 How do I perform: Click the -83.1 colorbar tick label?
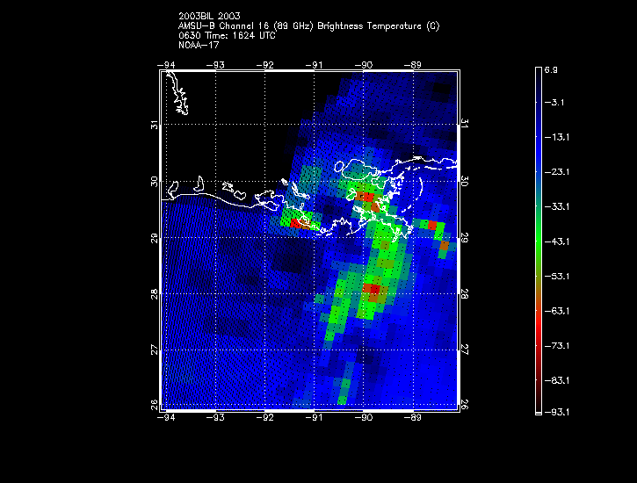557,381
